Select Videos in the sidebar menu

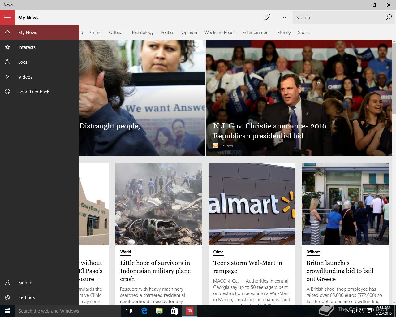click(x=40, y=77)
